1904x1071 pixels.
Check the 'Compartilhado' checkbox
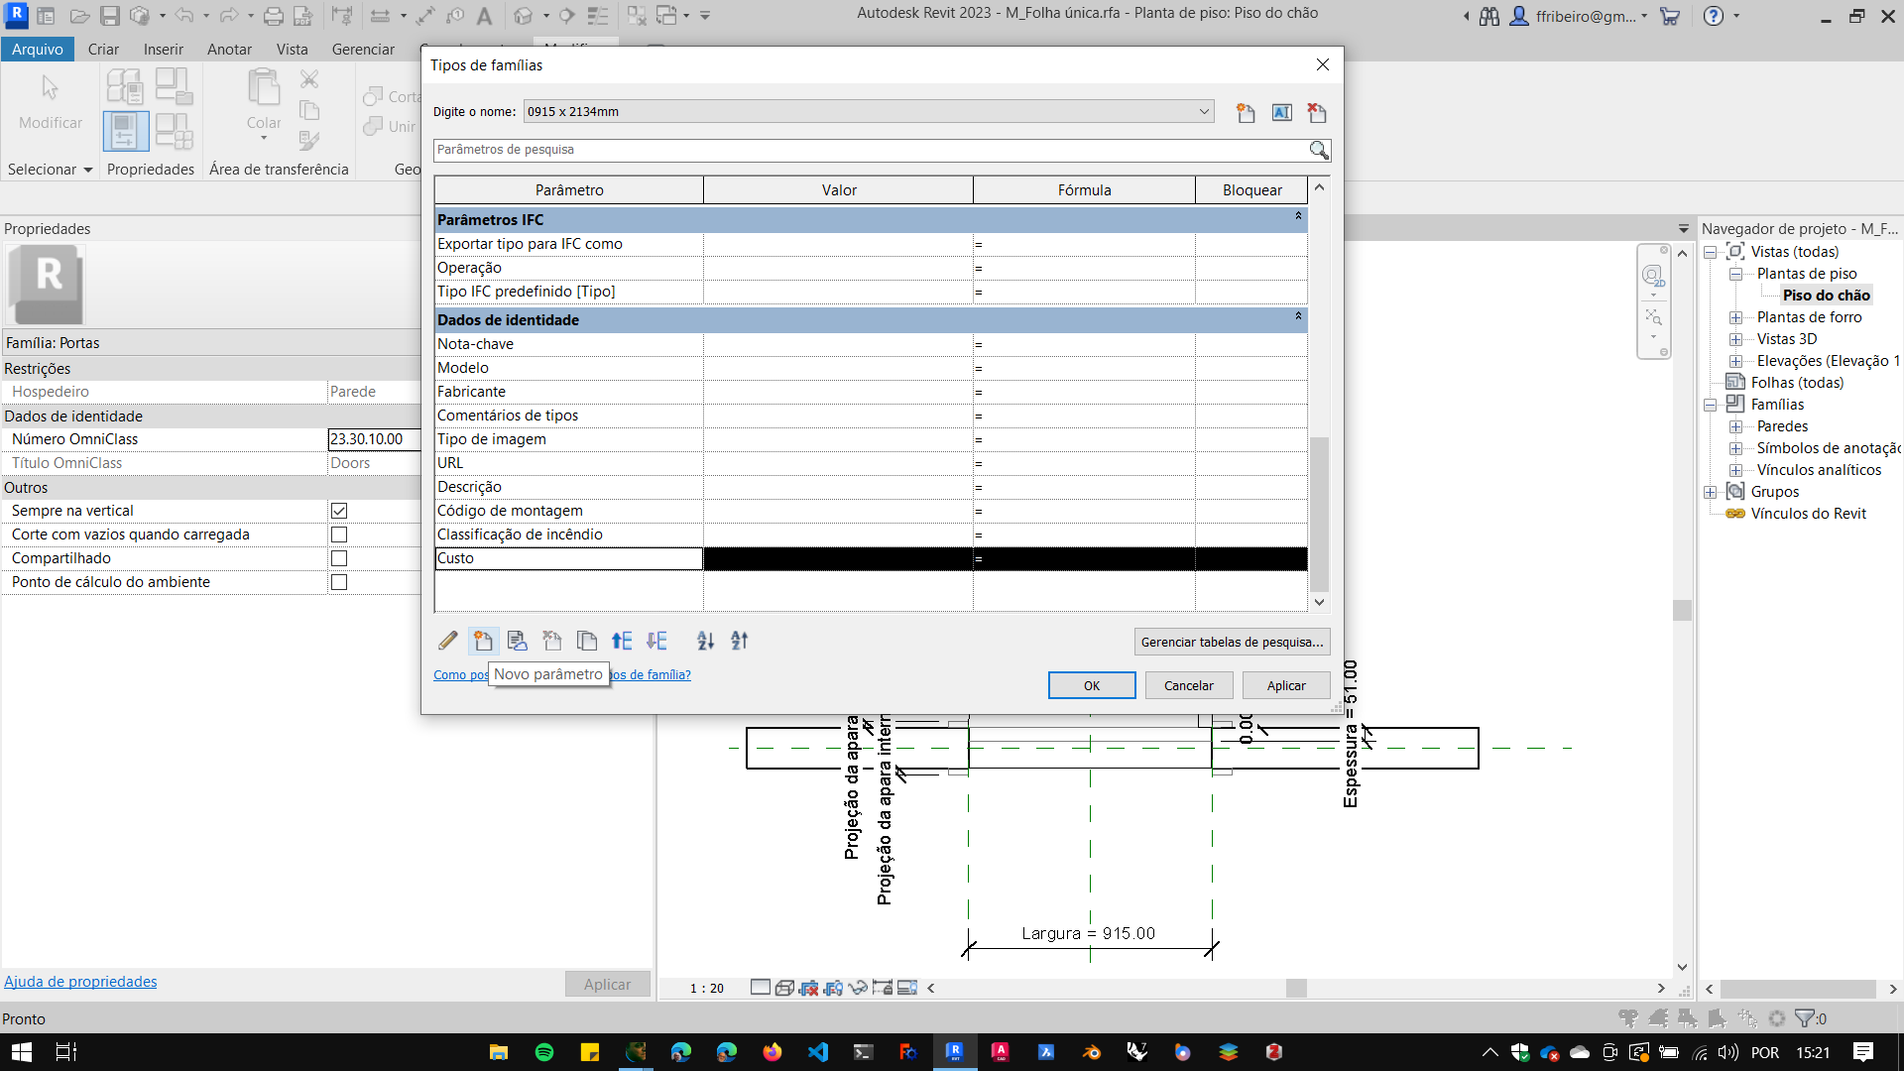339,558
